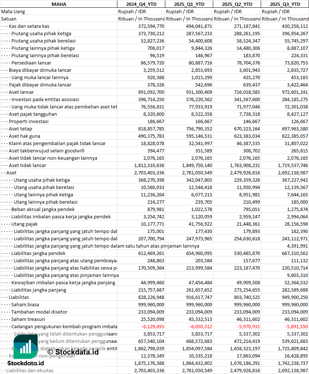
Task: Select value 2,692,138,987 in Liabilitas dan ekuitas
Action: (293, 371)
